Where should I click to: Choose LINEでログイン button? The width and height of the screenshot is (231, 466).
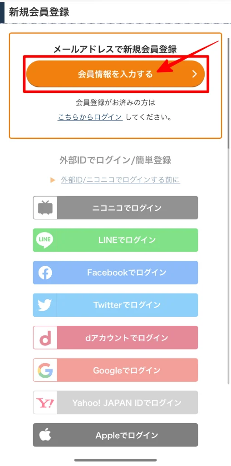click(x=115, y=240)
